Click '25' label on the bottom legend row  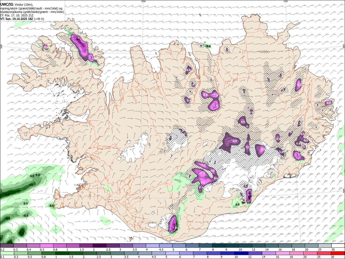tap(319, 257)
